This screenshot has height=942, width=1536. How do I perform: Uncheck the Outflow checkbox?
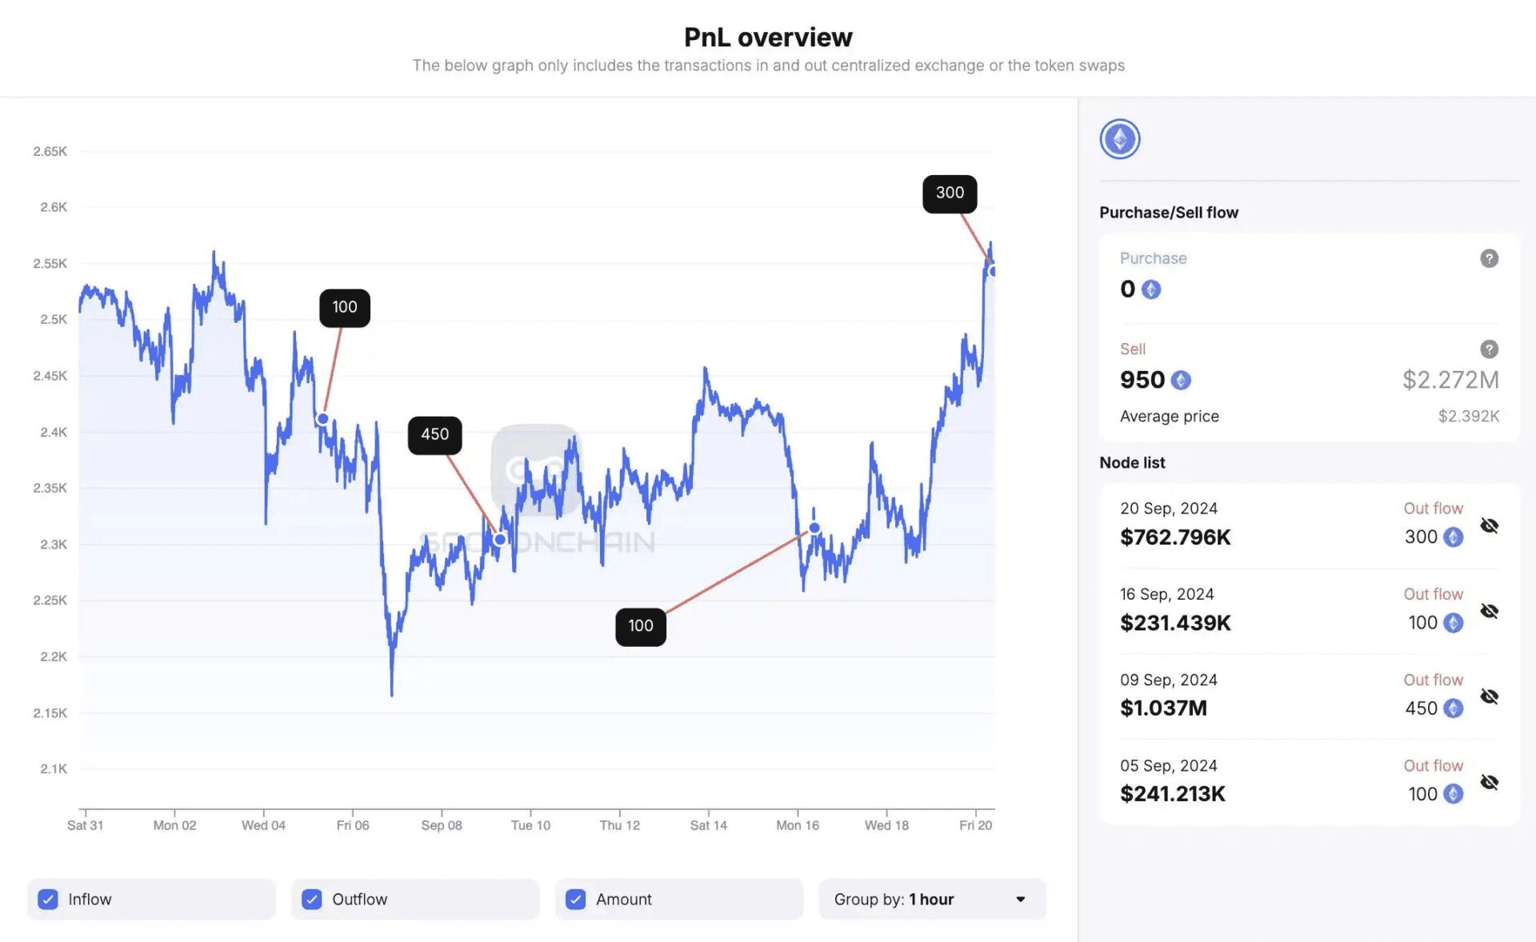coord(312,900)
